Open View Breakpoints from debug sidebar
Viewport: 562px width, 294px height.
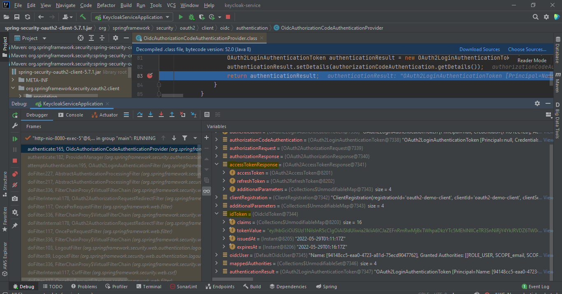15,174
